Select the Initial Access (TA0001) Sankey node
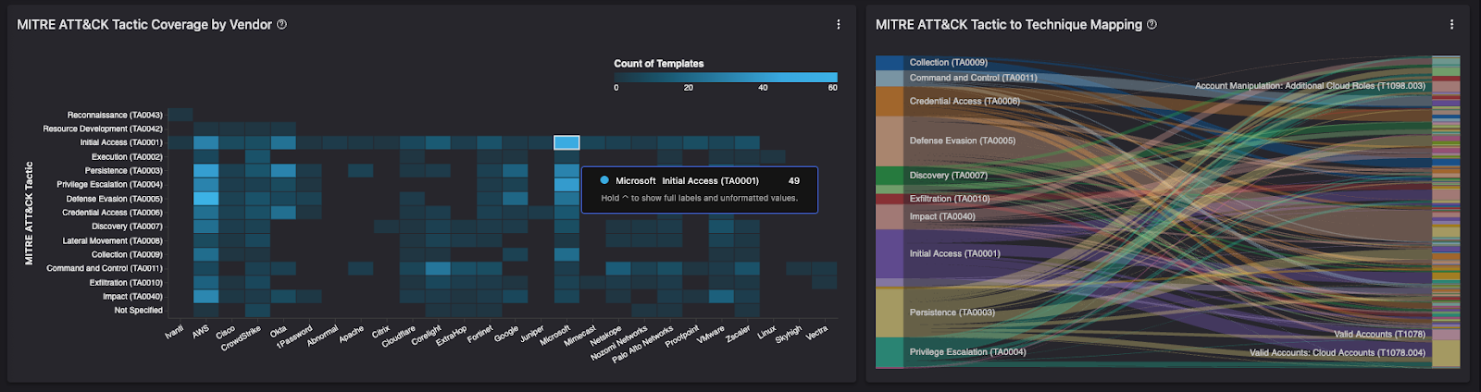This screenshot has height=392, width=1481. coord(890,253)
